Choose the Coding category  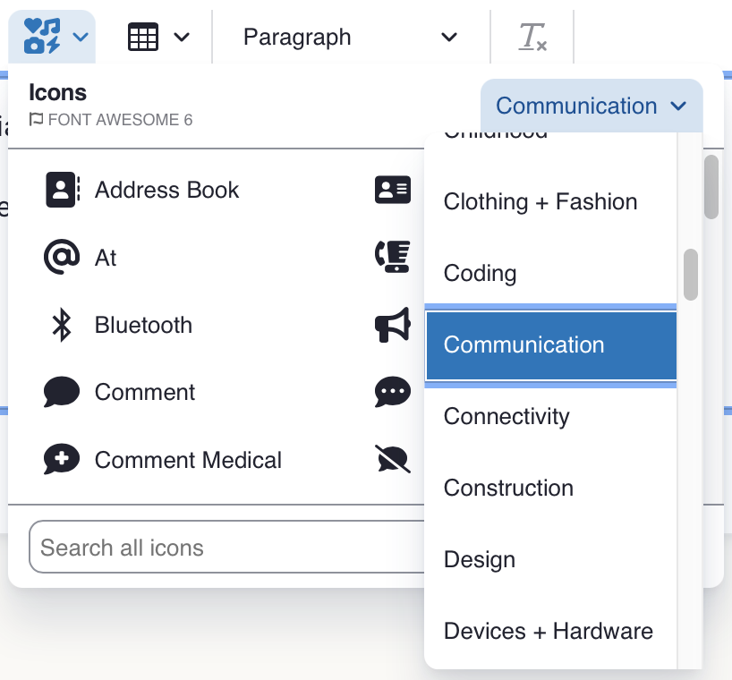[x=481, y=274]
